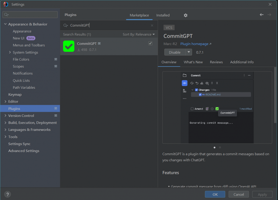This screenshot has width=278, height=200.
Task: Switch to the Marketplace tab
Action: click(139, 15)
